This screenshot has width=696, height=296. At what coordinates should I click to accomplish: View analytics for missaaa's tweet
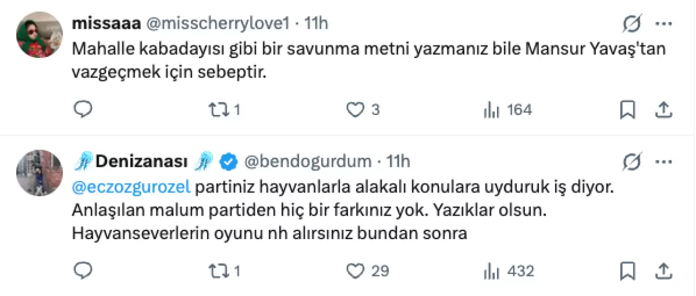(492, 111)
